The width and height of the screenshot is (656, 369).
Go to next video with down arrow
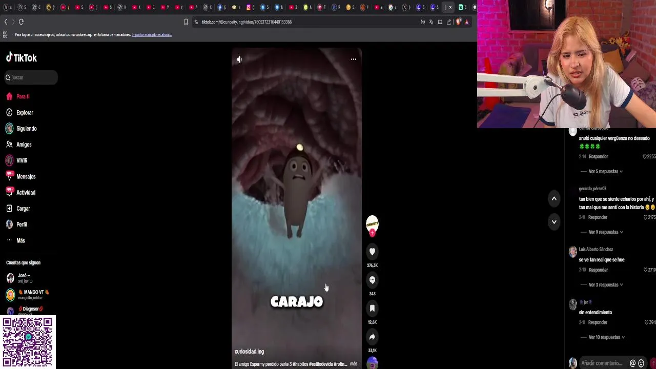(554, 222)
